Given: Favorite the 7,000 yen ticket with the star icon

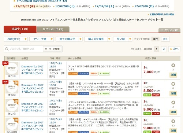Looking at the screenshot, I should coord(173,65).
